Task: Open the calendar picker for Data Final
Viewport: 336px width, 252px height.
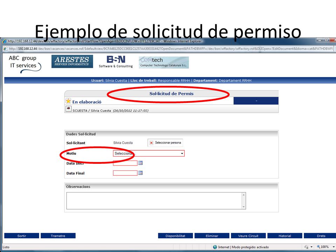Action: (140, 173)
